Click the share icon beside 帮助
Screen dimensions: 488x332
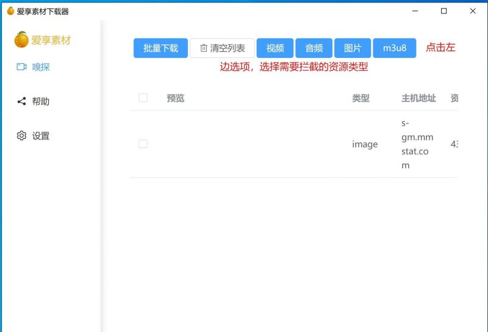(x=21, y=102)
